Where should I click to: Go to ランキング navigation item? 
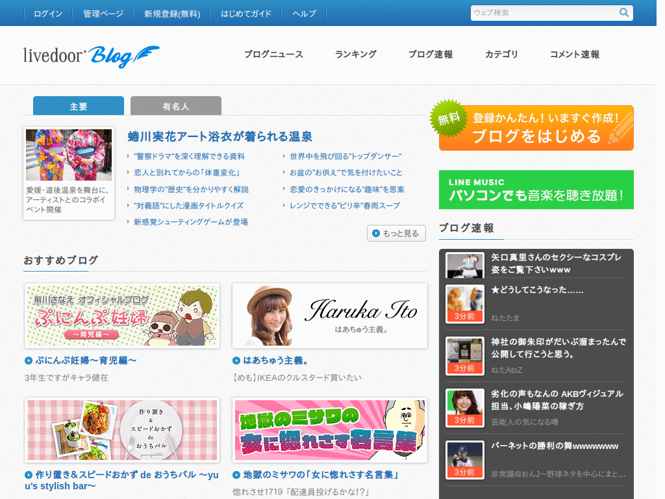[355, 55]
